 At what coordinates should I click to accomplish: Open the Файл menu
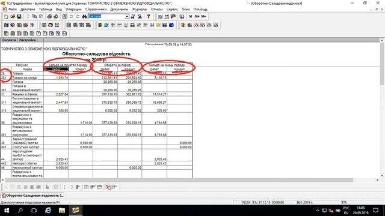[13, 10]
